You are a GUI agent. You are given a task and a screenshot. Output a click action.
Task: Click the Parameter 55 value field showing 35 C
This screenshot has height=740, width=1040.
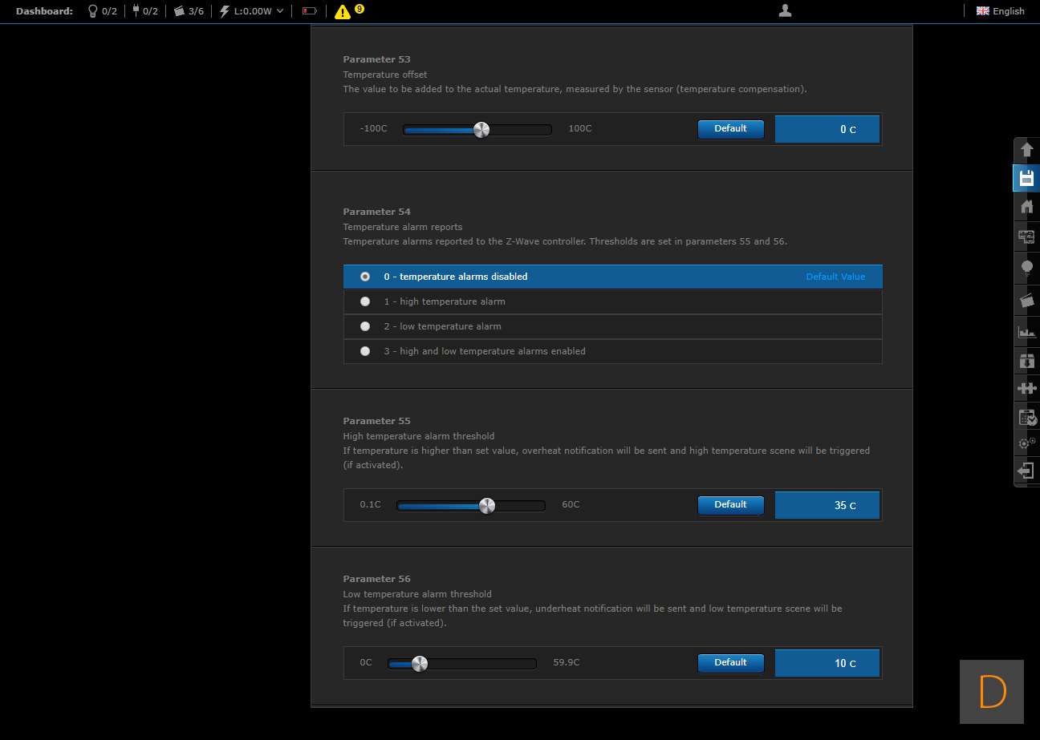(x=827, y=506)
